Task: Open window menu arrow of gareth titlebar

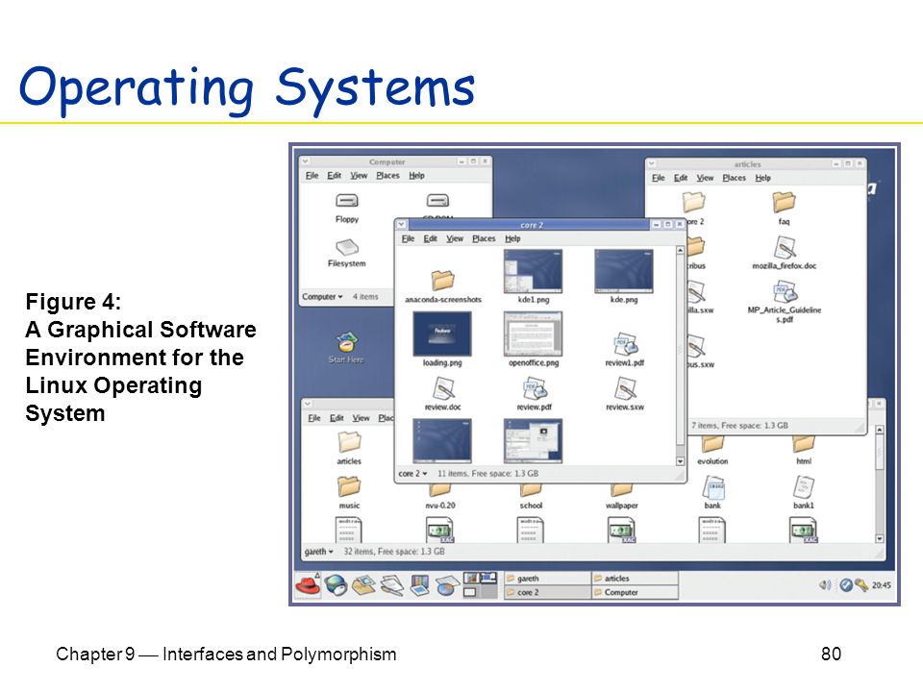Action: tap(308, 404)
